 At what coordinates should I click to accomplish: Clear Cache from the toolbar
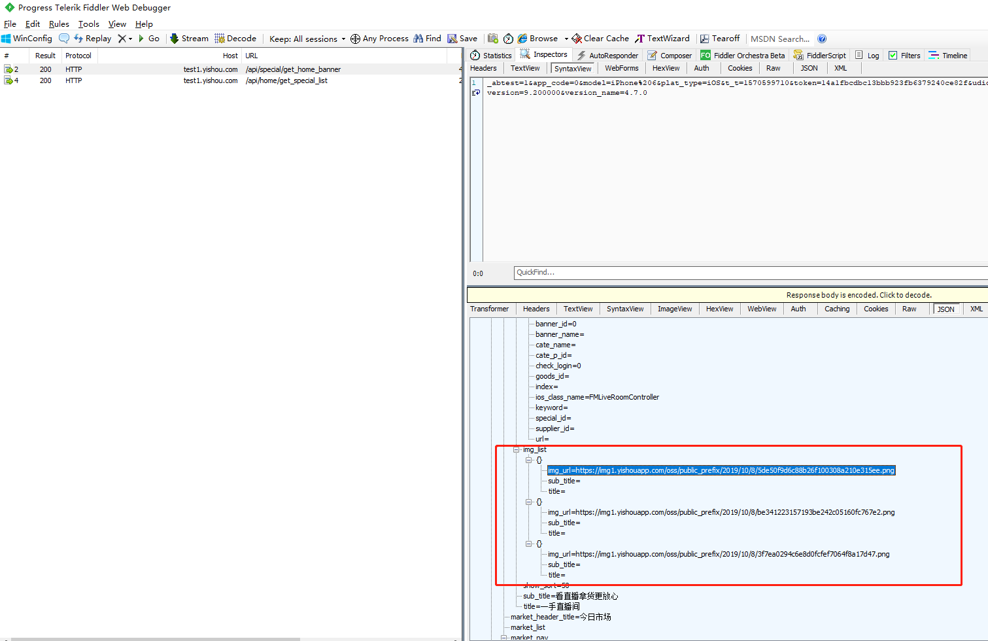pyautogui.click(x=600, y=39)
